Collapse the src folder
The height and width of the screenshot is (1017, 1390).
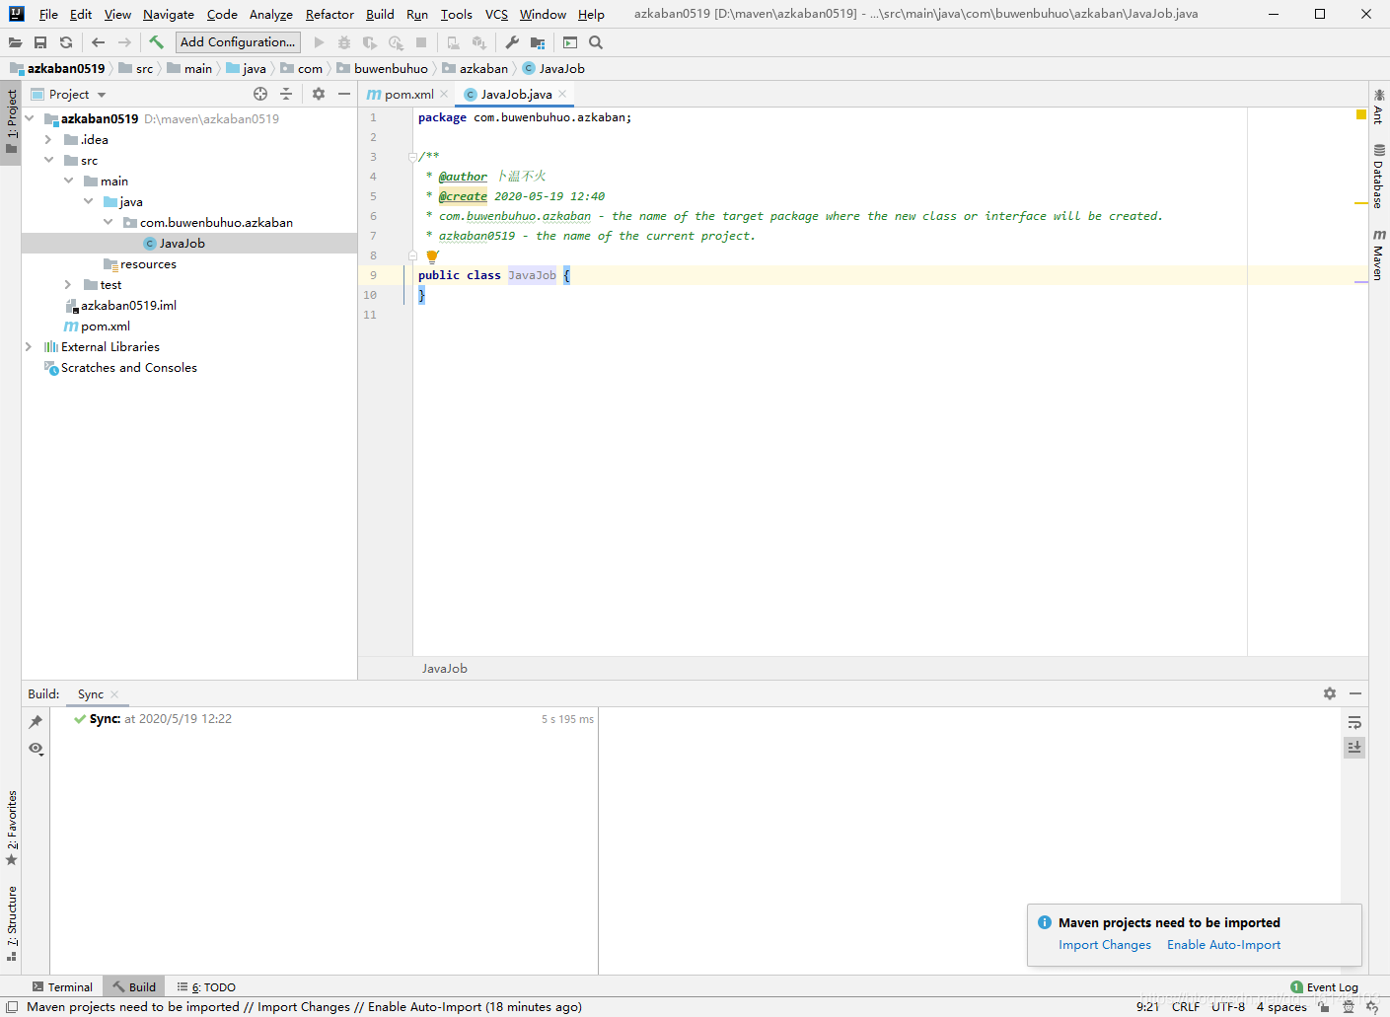(48, 160)
